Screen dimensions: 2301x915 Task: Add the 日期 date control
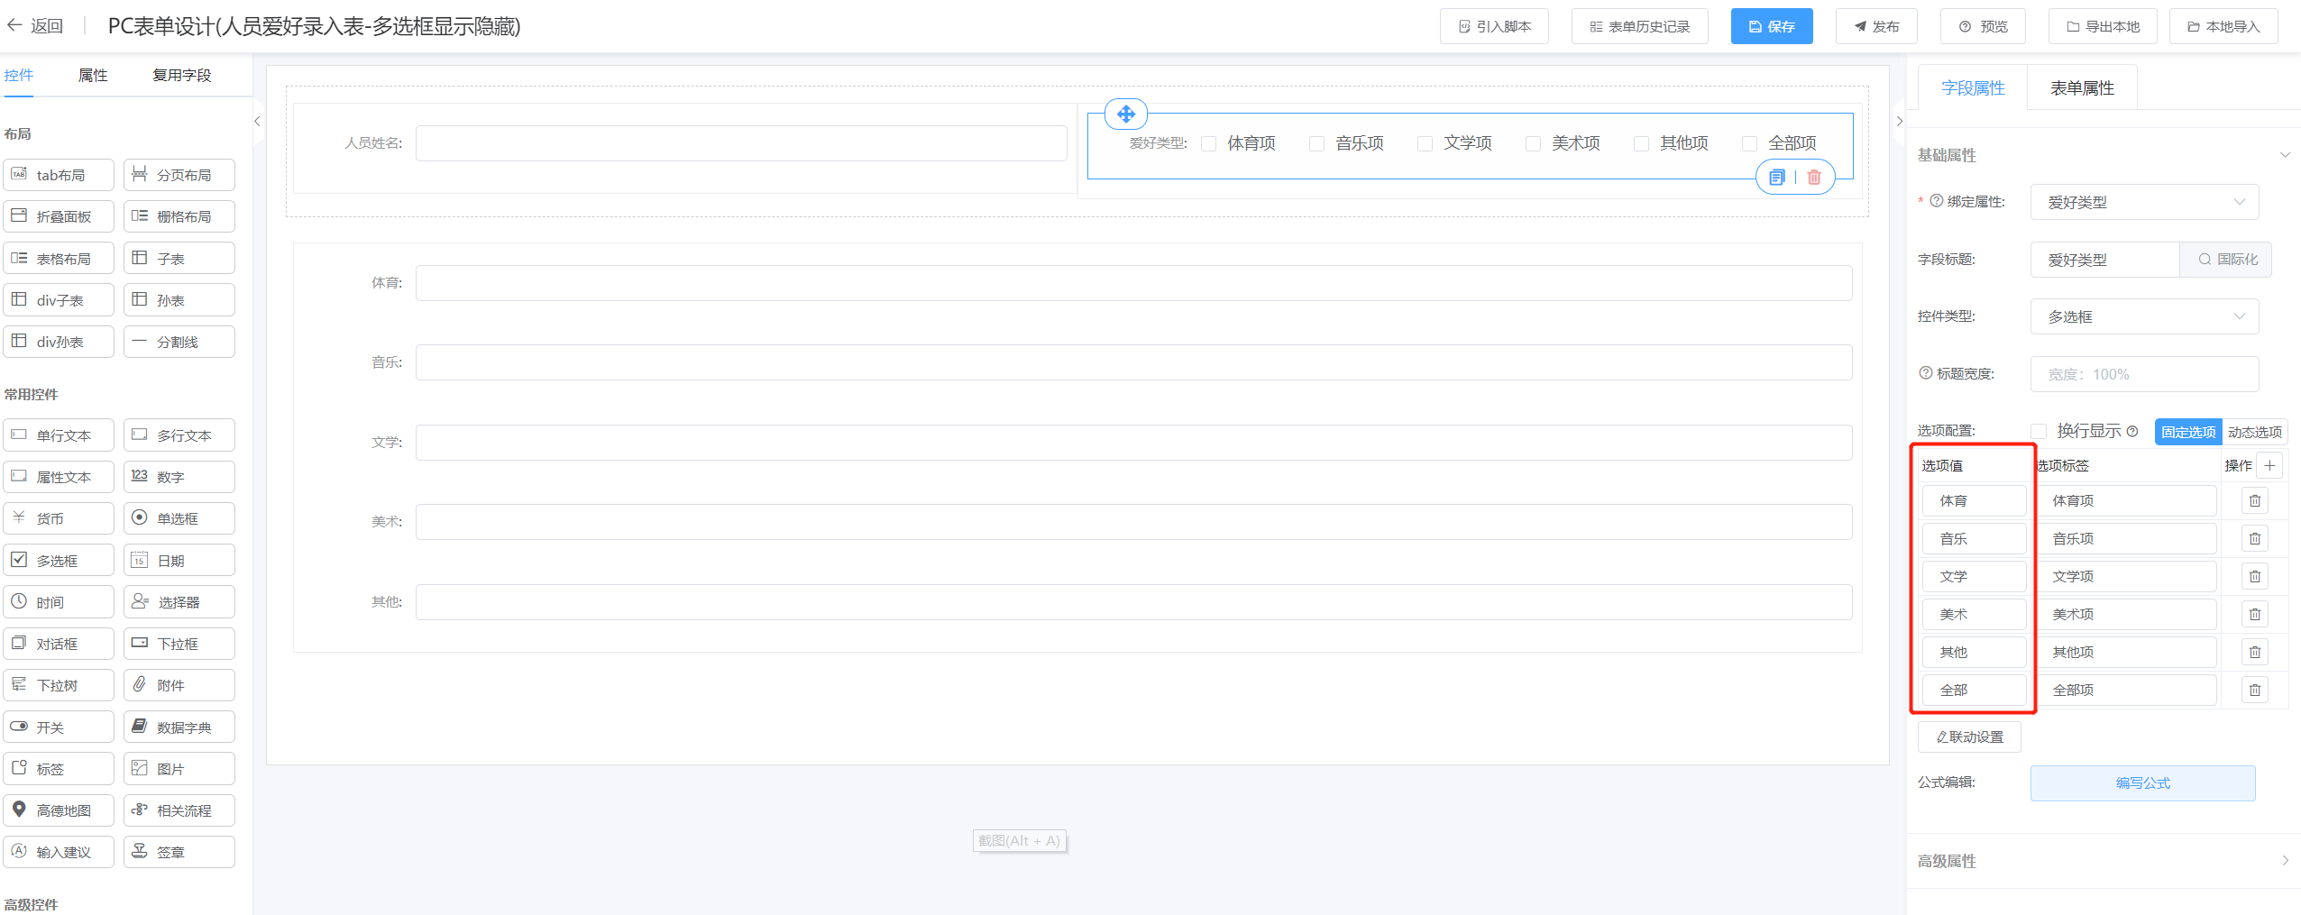click(179, 561)
